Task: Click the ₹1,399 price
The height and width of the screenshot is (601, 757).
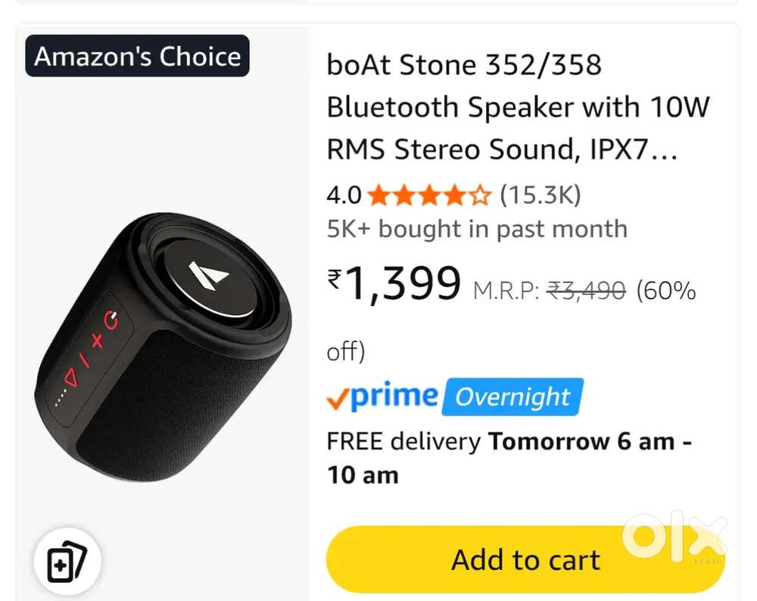Action: pyautogui.click(x=394, y=284)
